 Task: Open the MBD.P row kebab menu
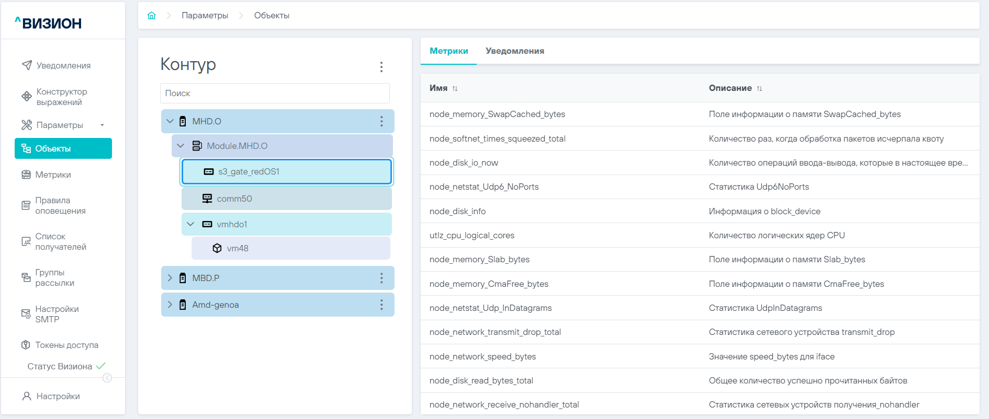click(x=381, y=278)
